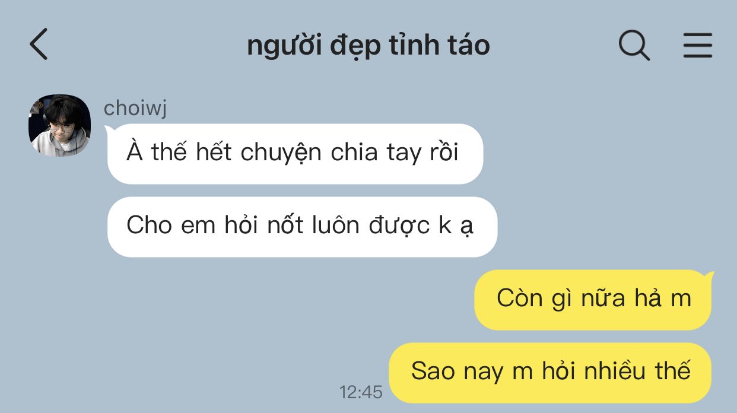Tap the 12:45 timestamp
Viewport: 737px width, 413px height.
click(x=361, y=392)
